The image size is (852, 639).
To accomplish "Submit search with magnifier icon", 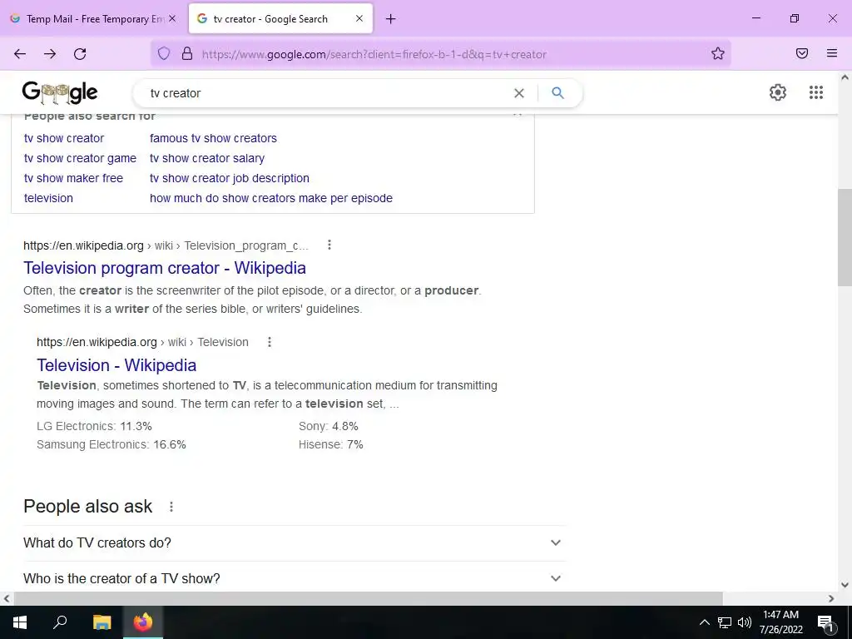I will coord(557,93).
